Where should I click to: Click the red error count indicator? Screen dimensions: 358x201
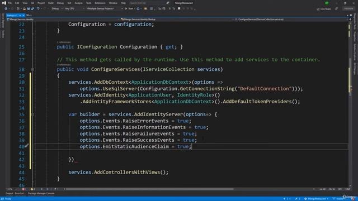point(24,189)
